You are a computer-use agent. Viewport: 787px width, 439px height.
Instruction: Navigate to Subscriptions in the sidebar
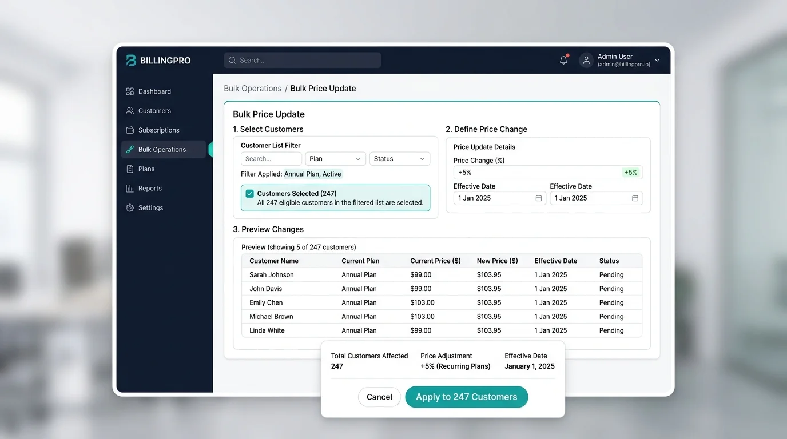(130, 130)
